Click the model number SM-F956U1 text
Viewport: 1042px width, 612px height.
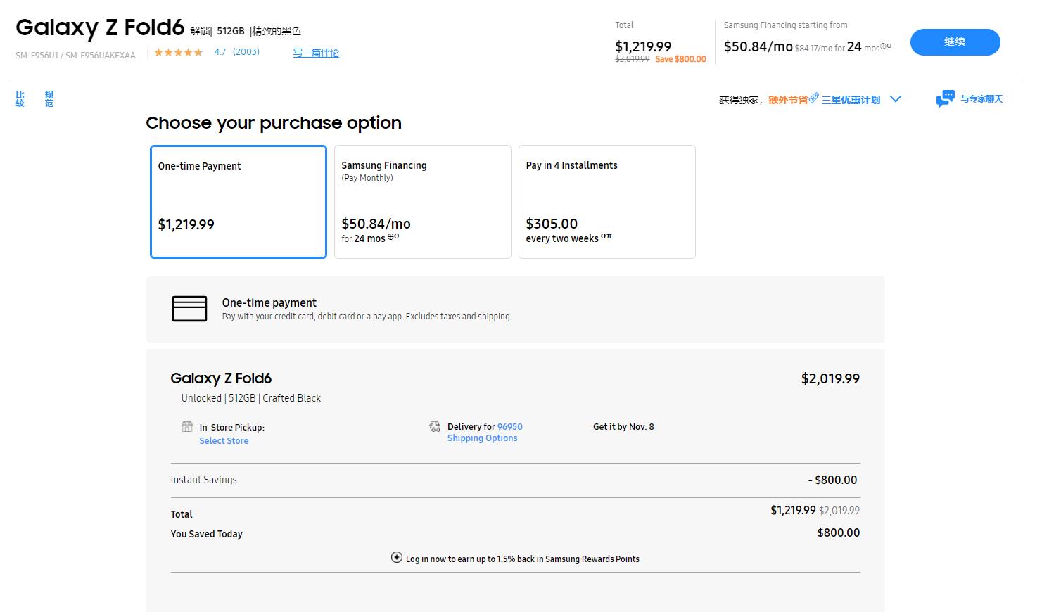pyautogui.click(x=75, y=55)
